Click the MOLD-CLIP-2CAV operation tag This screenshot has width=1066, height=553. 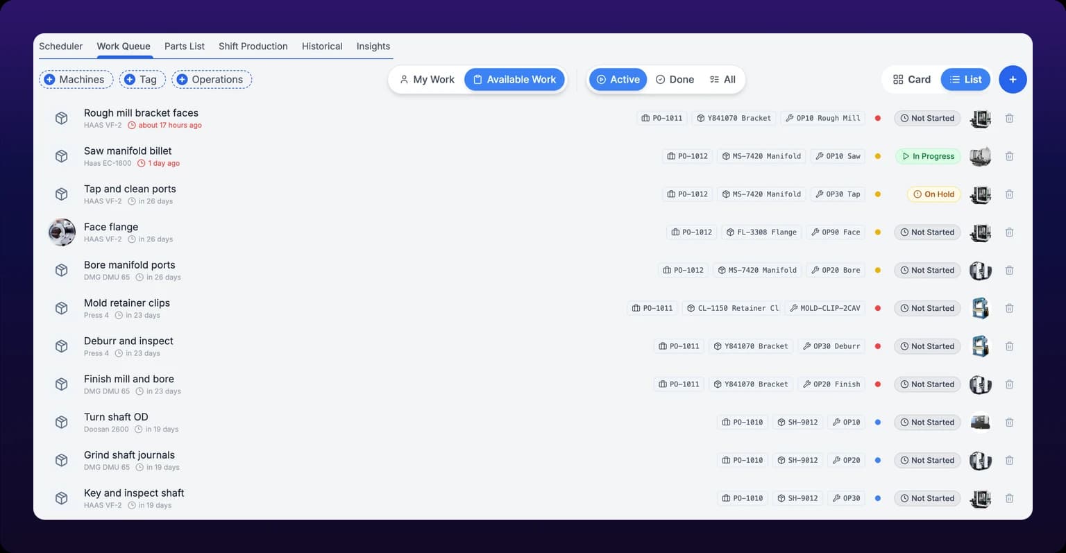pyautogui.click(x=824, y=309)
